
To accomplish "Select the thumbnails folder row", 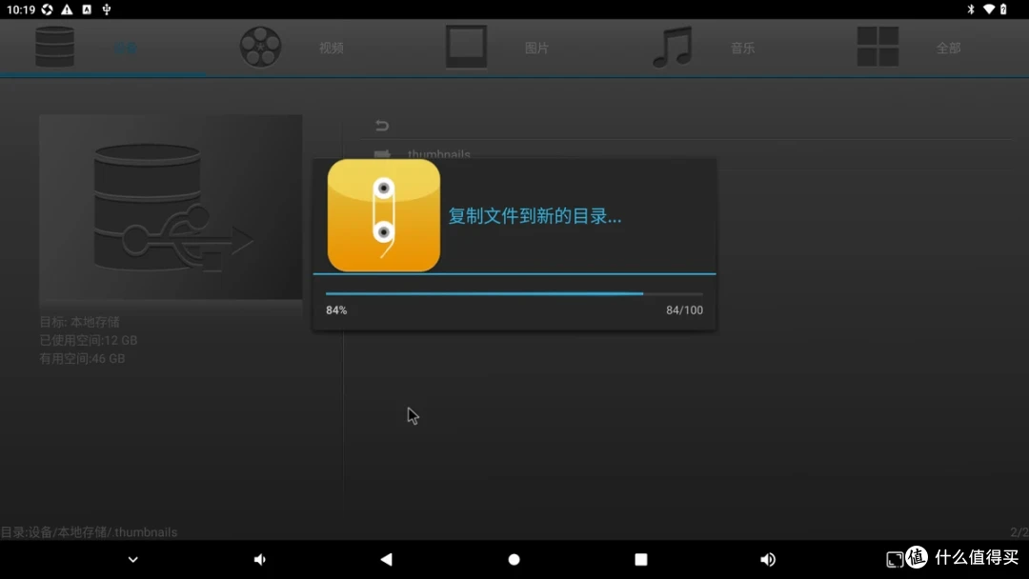I will (686, 155).
